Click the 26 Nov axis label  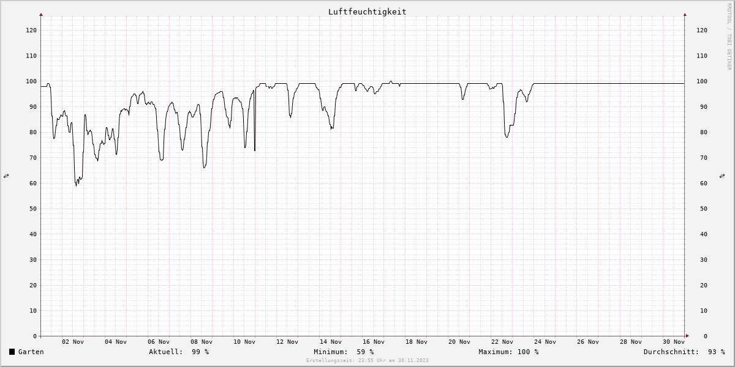click(x=588, y=342)
